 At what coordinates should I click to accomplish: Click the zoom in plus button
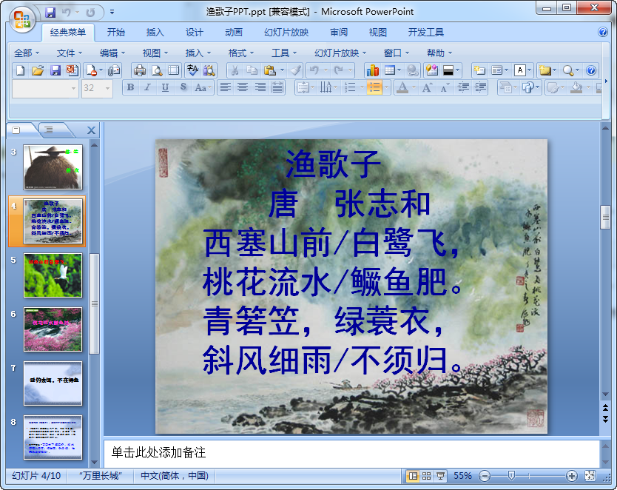[x=571, y=476]
